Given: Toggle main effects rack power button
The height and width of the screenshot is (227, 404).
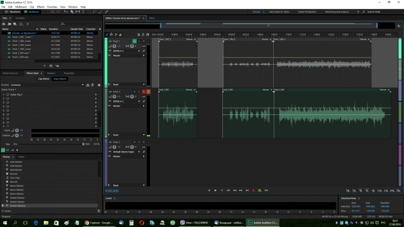Looking at the screenshot, I should 3,150.
